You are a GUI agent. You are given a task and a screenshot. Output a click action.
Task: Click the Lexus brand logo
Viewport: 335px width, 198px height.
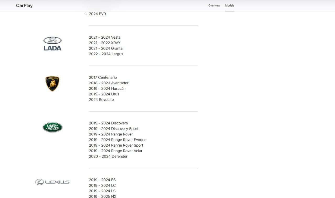click(x=52, y=182)
